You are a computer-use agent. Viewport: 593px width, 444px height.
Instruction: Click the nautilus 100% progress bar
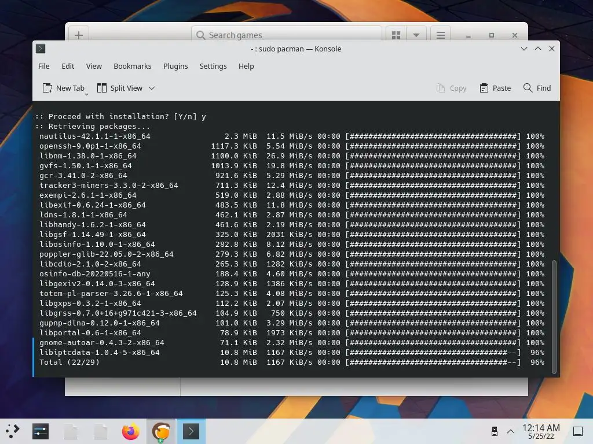point(433,136)
